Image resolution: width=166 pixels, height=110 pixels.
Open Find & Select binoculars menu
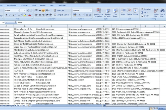tap(162, 13)
